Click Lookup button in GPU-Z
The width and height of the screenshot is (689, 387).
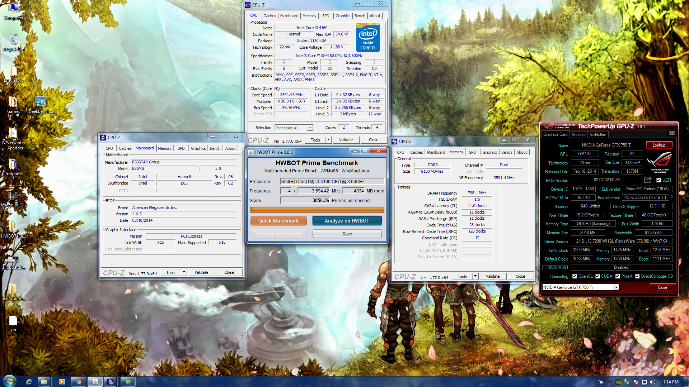pyautogui.click(x=659, y=145)
